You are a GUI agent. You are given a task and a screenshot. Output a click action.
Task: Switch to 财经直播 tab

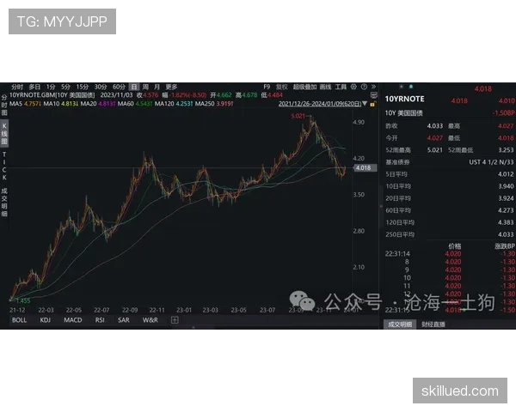pyautogui.click(x=433, y=324)
